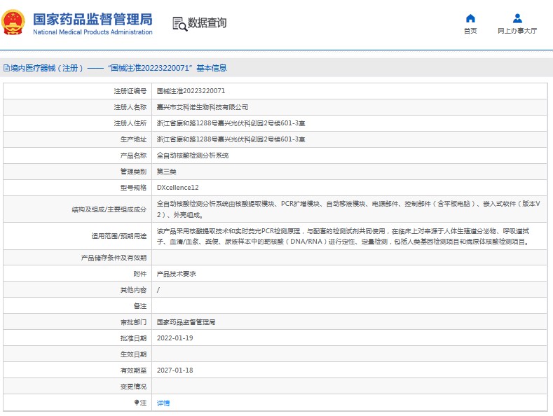Screen dimensions: 553x416
Task: Click the 附件 row label
Action: tap(140, 274)
